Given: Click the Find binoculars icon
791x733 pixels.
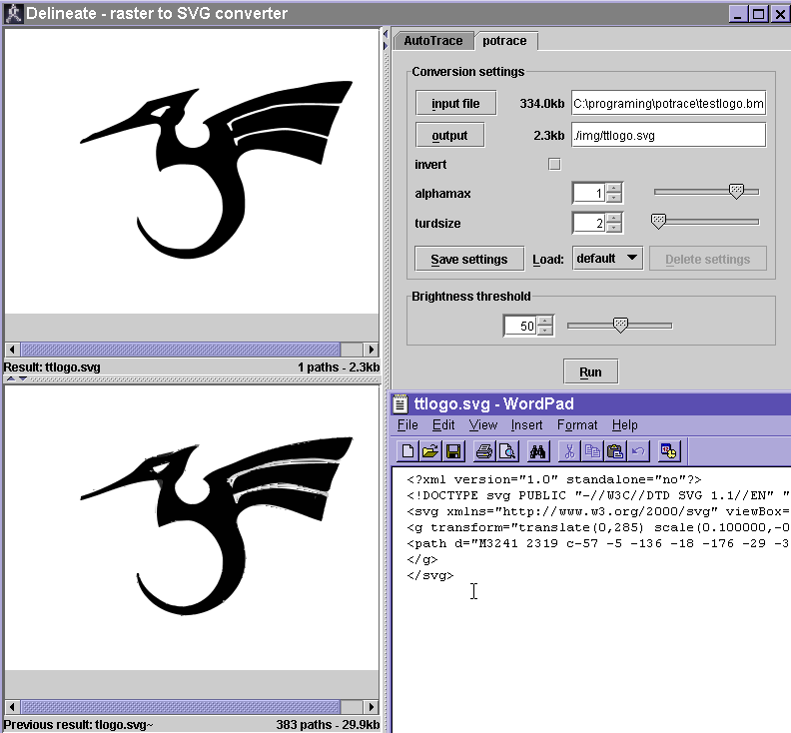Looking at the screenshot, I should click(538, 451).
